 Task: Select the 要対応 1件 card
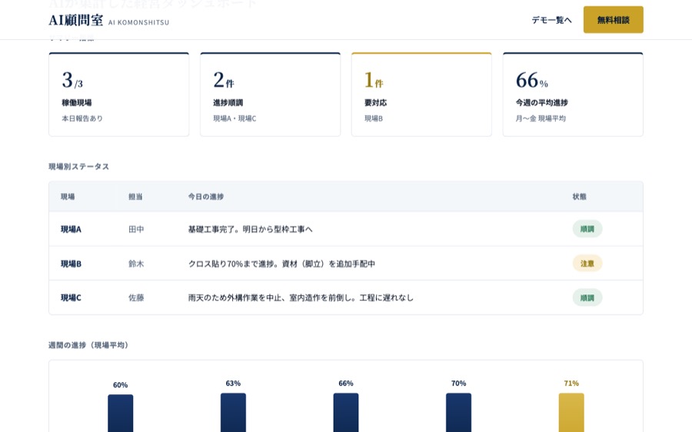pyautogui.click(x=421, y=95)
